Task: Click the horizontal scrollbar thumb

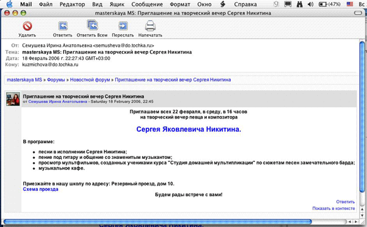Action: (x=158, y=221)
